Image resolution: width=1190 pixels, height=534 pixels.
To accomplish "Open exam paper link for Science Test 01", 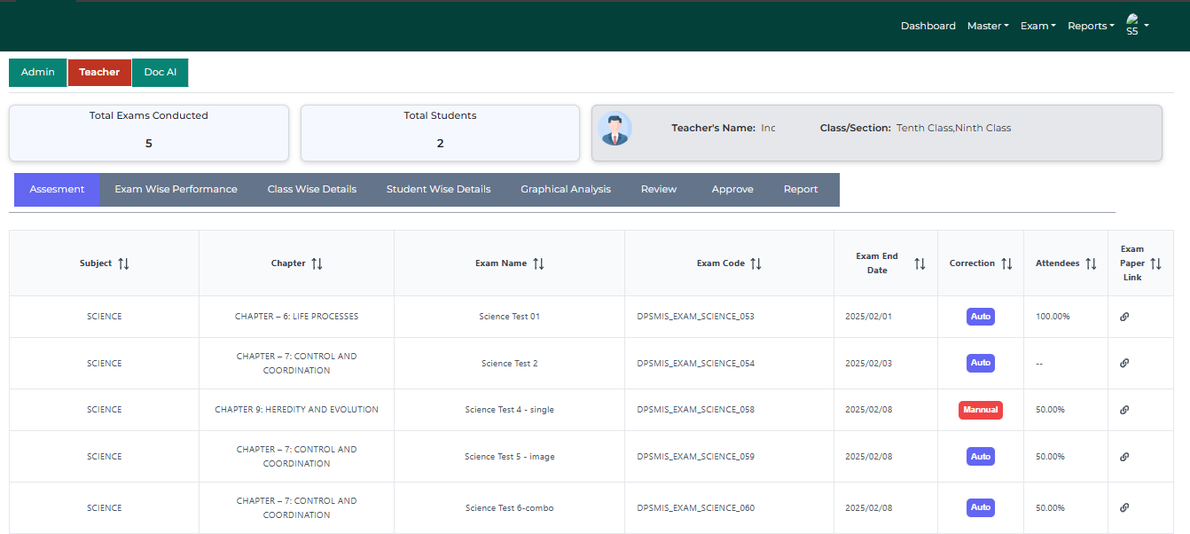I will tap(1124, 317).
